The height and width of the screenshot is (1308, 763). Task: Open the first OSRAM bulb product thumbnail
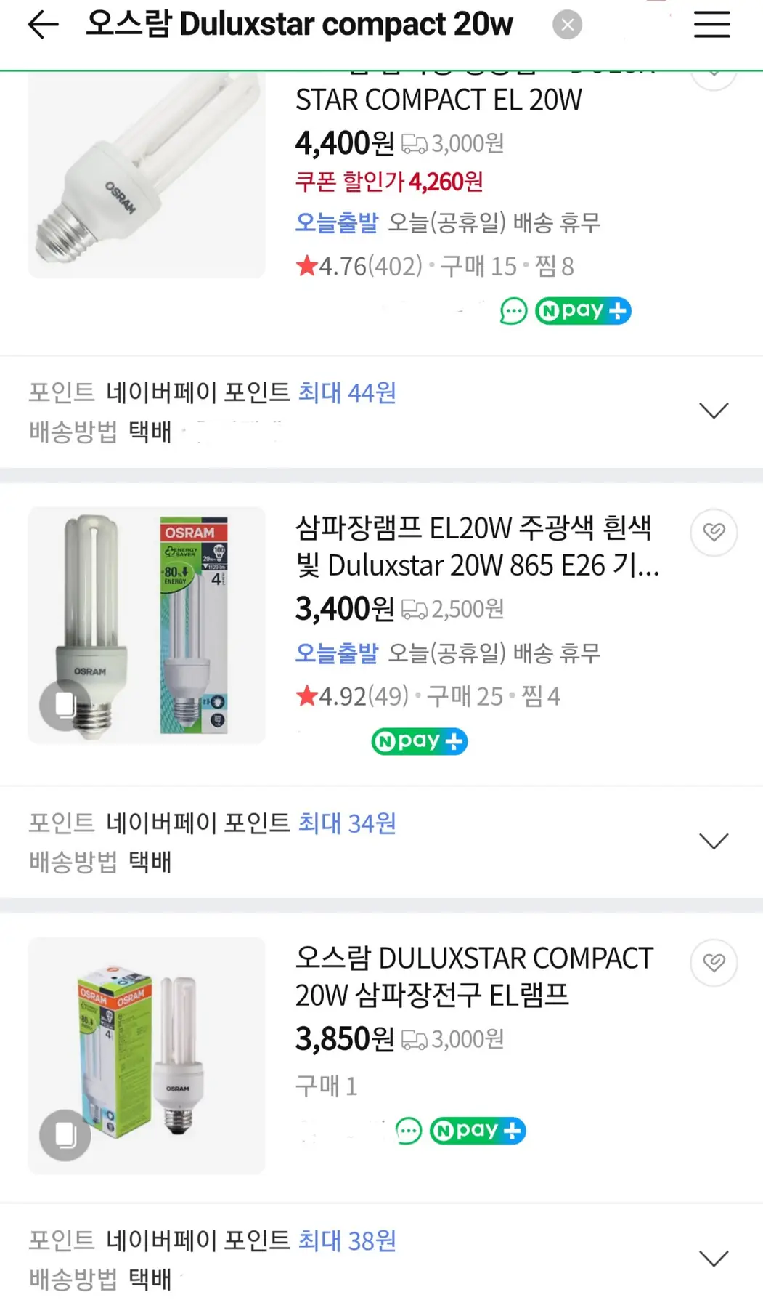(x=147, y=174)
